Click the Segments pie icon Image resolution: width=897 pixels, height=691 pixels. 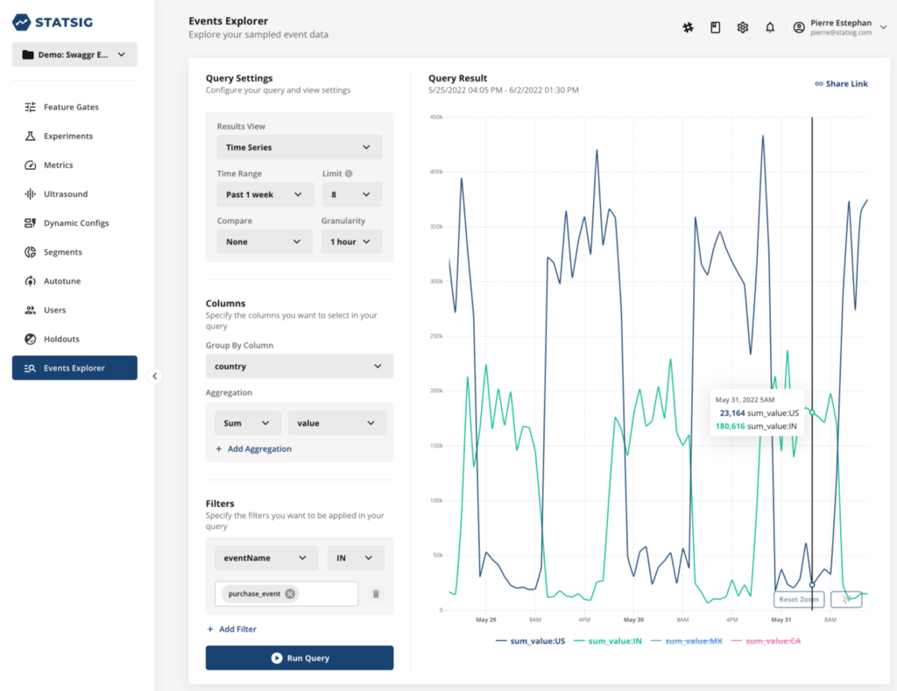(31, 252)
